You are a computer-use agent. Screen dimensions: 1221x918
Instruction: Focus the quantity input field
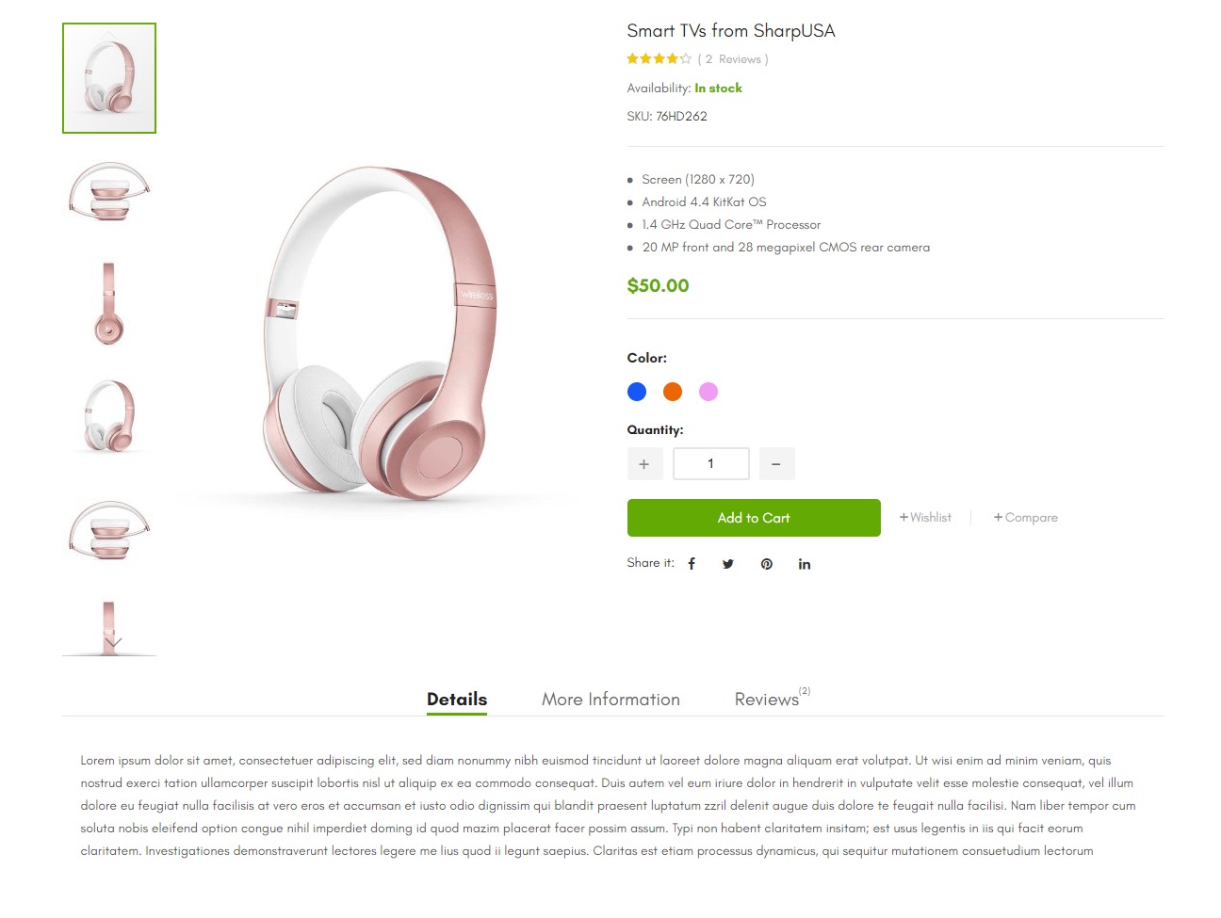pyautogui.click(x=711, y=464)
